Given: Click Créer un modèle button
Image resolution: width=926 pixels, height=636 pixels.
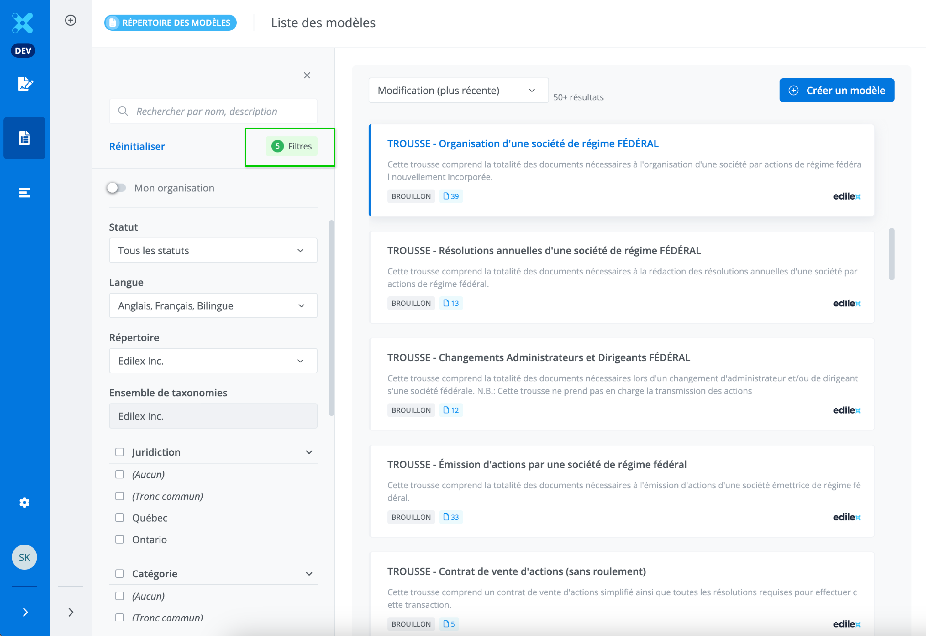Looking at the screenshot, I should click(836, 91).
